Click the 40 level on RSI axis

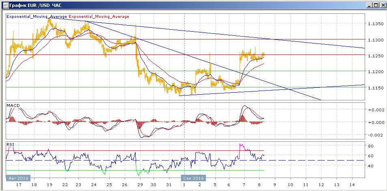(x=371, y=166)
